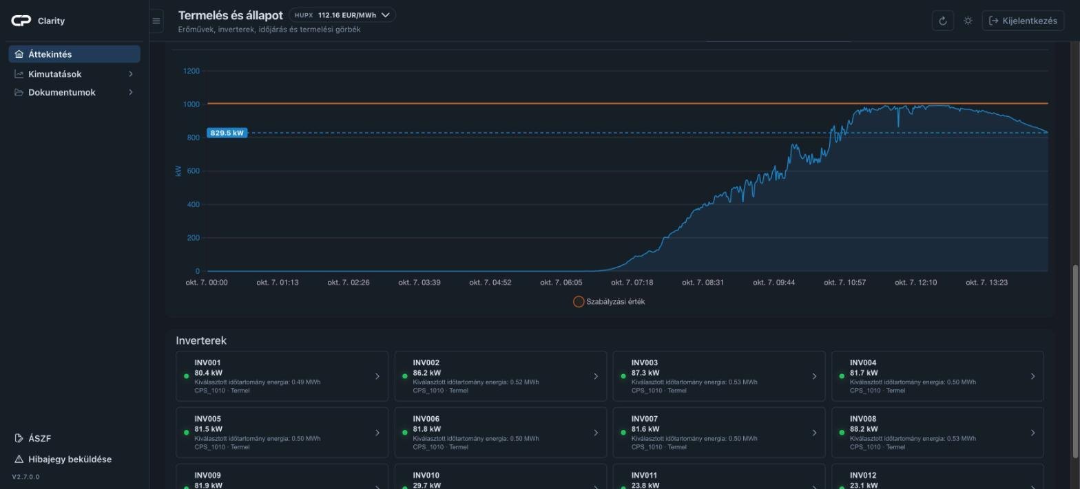
Task: Click the INV008 card chevron
Action: (x=1032, y=433)
